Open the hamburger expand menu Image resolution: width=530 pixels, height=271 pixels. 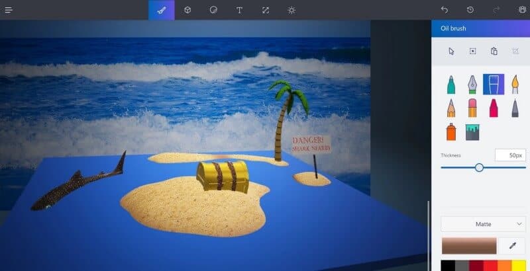[x=9, y=10]
